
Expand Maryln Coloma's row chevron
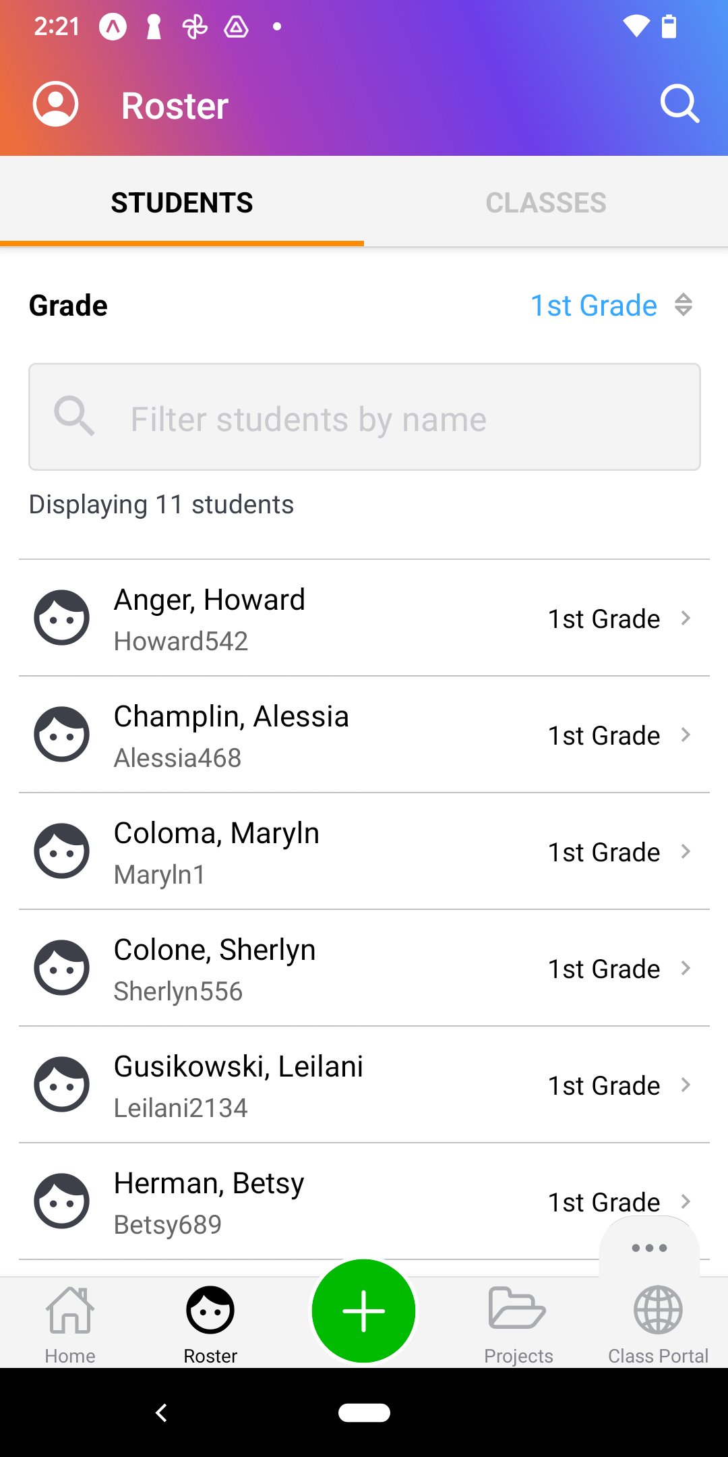click(x=686, y=851)
